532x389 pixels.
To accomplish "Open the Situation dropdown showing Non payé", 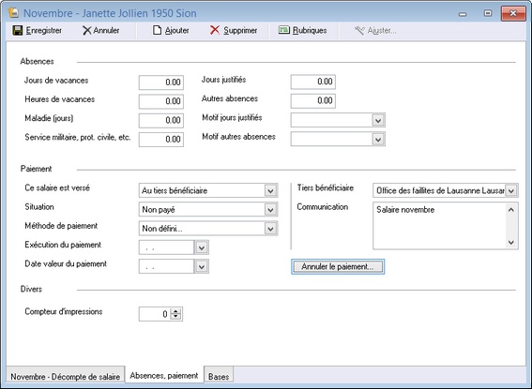I will point(270,210).
